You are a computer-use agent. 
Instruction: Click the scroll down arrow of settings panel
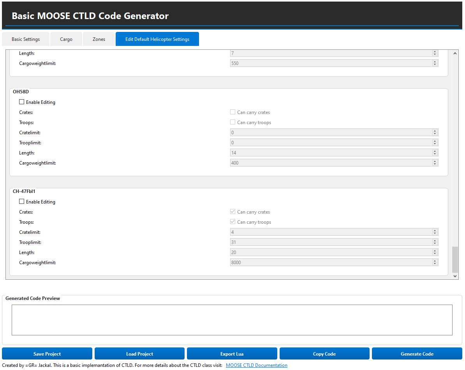(x=455, y=276)
